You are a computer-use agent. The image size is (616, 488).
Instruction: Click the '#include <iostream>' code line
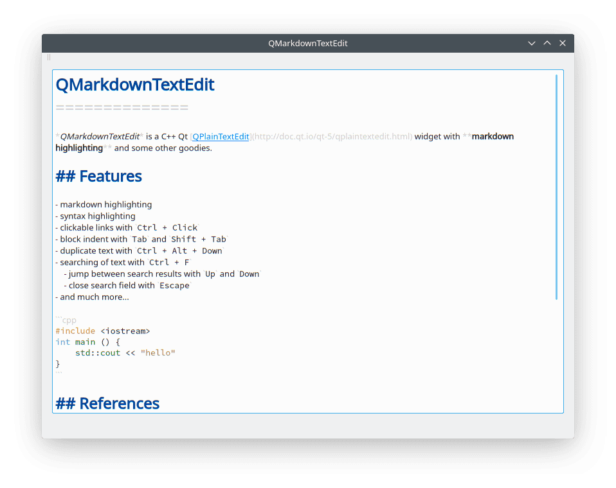(103, 331)
